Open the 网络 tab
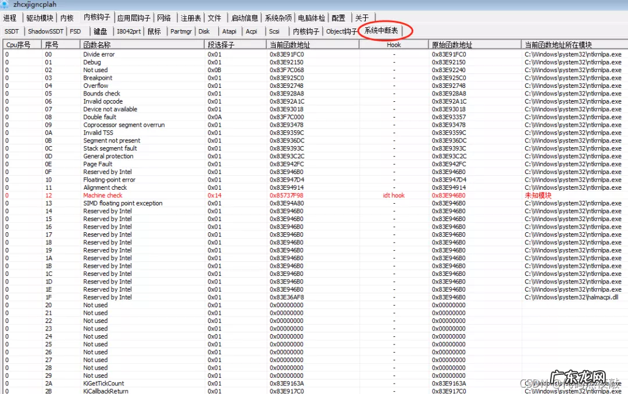 (164, 18)
